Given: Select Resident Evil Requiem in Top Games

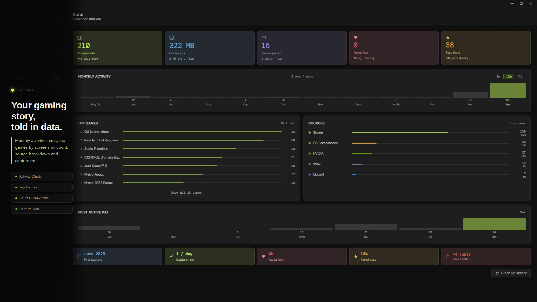Looking at the screenshot, I should 101,140.
